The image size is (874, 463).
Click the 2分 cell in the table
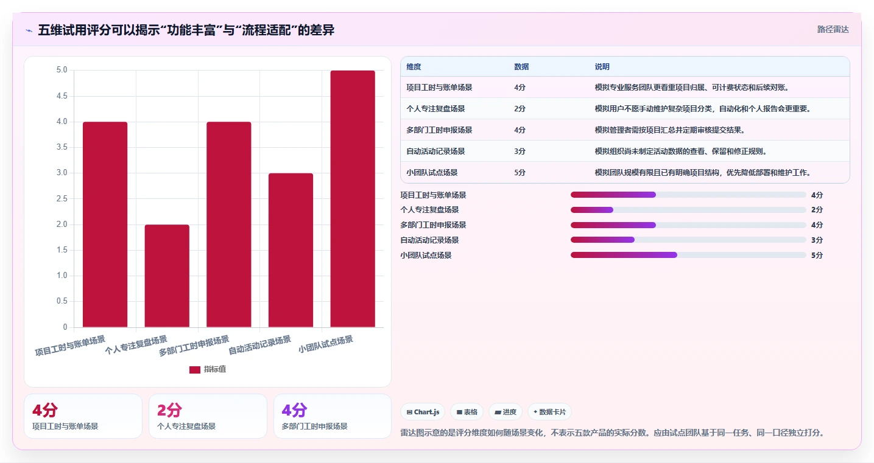tap(520, 109)
